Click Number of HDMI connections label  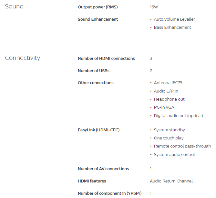106,59
